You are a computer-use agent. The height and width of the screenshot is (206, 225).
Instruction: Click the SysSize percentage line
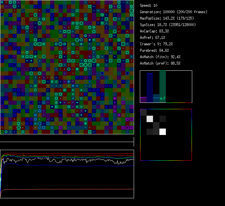click(x=167, y=25)
